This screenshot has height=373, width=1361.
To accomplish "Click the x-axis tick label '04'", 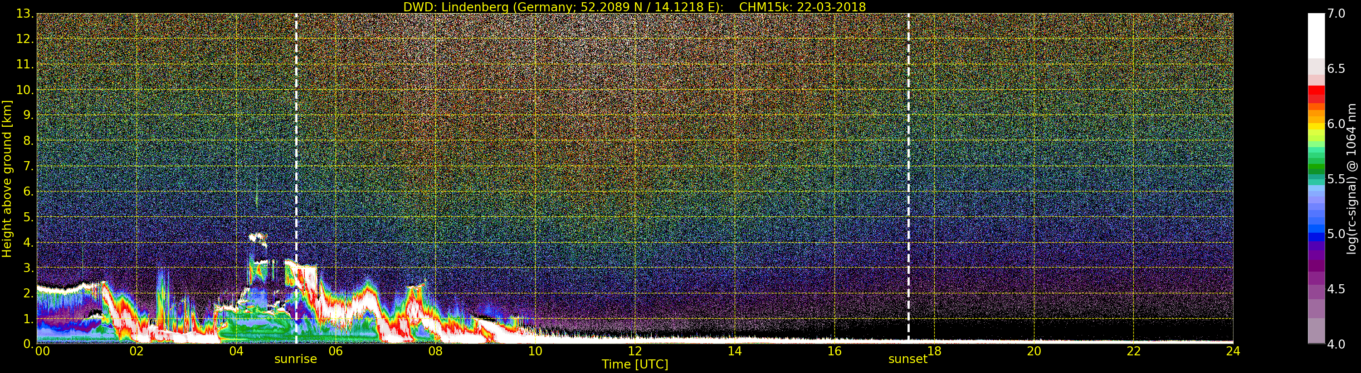I will coord(236,351).
